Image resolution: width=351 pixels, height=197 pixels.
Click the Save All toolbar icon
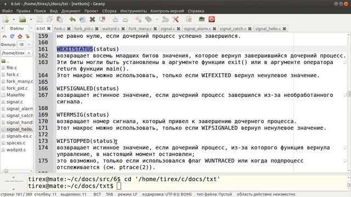pos(49,20)
